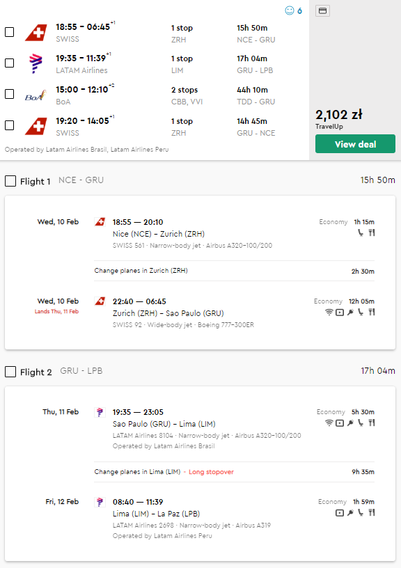Click the Wi-Fi icon on the Zurich–Sao Paulo leg
Image resolution: width=401 pixels, height=568 pixels.
(329, 312)
